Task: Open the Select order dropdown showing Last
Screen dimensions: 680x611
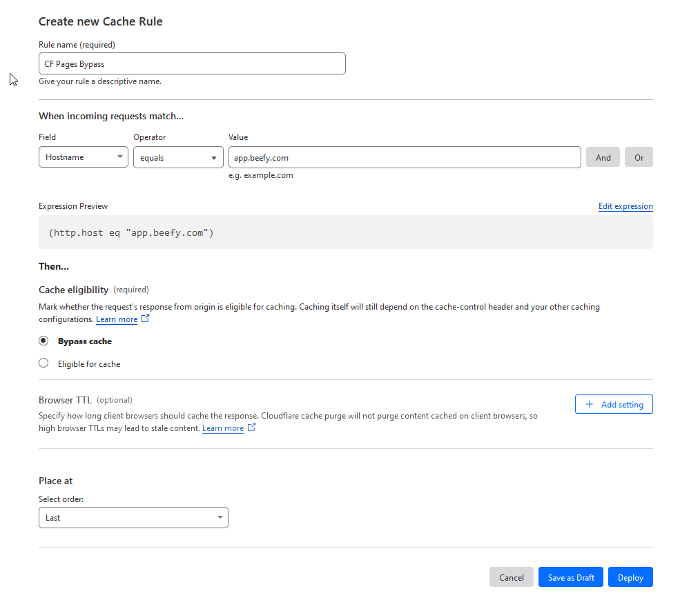Action: click(133, 517)
